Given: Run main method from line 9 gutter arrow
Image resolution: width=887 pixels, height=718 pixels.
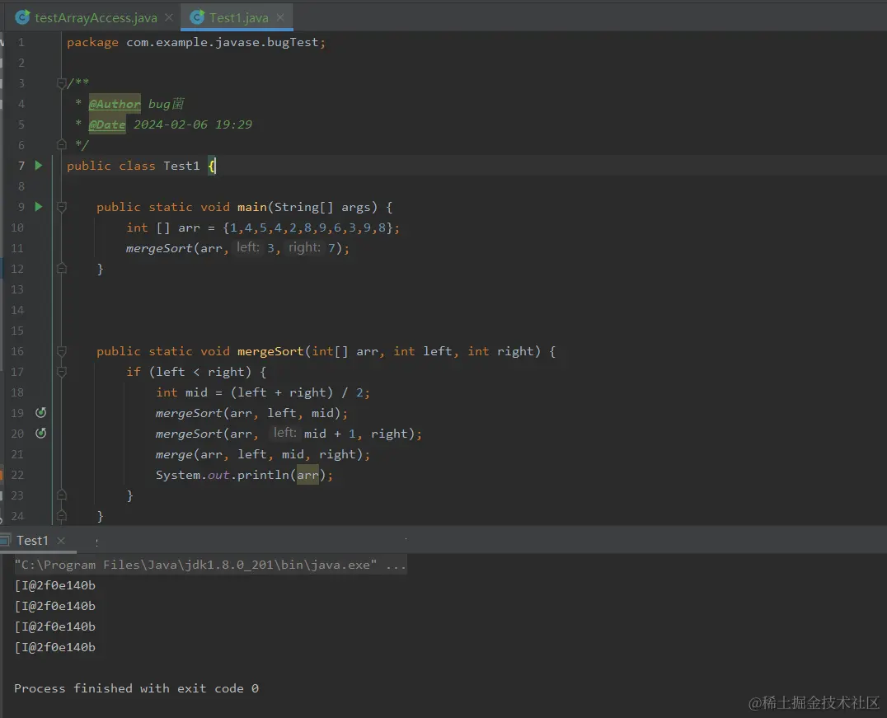Looking at the screenshot, I should click(x=39, y=207).
